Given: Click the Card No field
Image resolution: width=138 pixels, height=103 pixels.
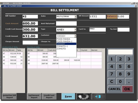Looking at the screenshot, I should 97,30.
